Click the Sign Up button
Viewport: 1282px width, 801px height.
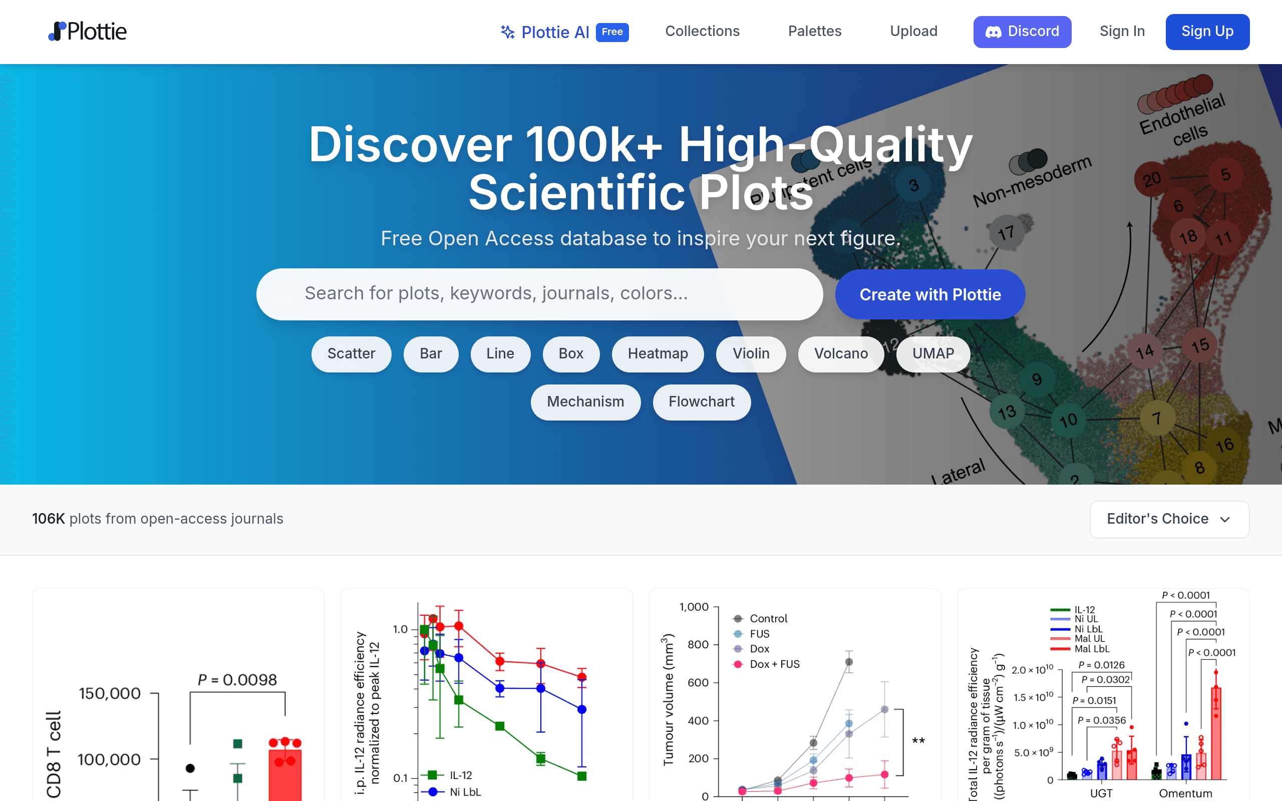pyautogui.click(x=1207, y=32)
